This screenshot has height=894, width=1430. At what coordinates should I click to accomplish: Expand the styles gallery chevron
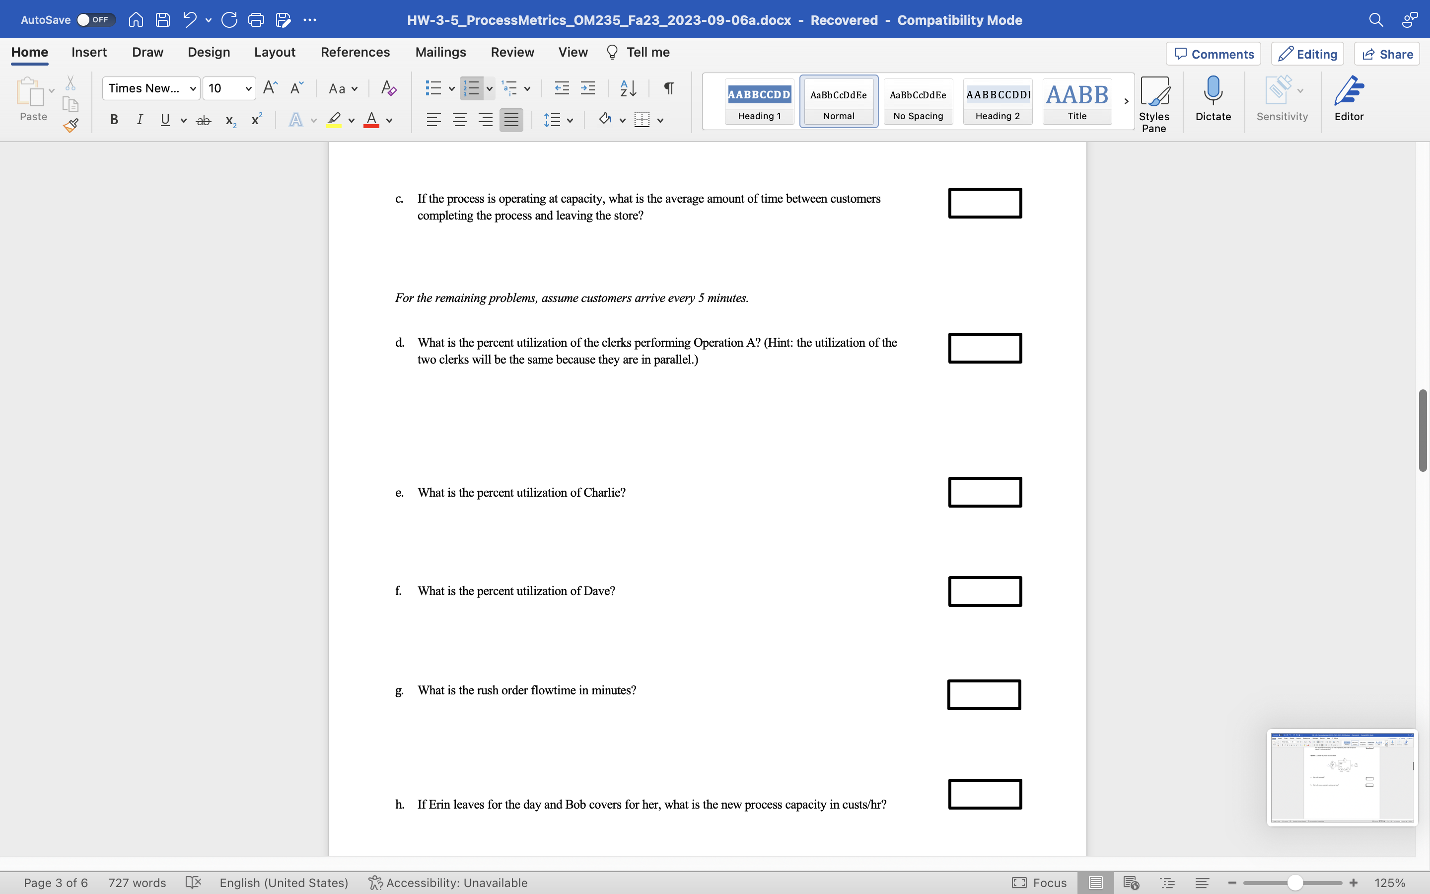pyautogui.click(x=1125, y=101)
